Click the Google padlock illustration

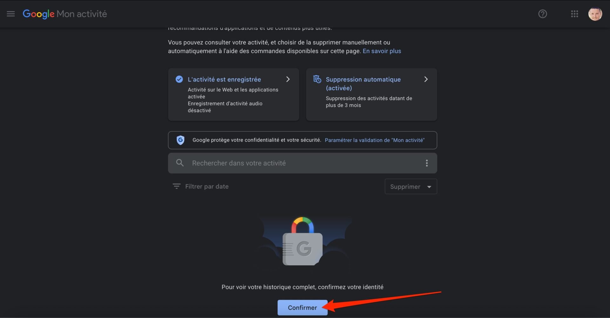click(x=302, y=241)
